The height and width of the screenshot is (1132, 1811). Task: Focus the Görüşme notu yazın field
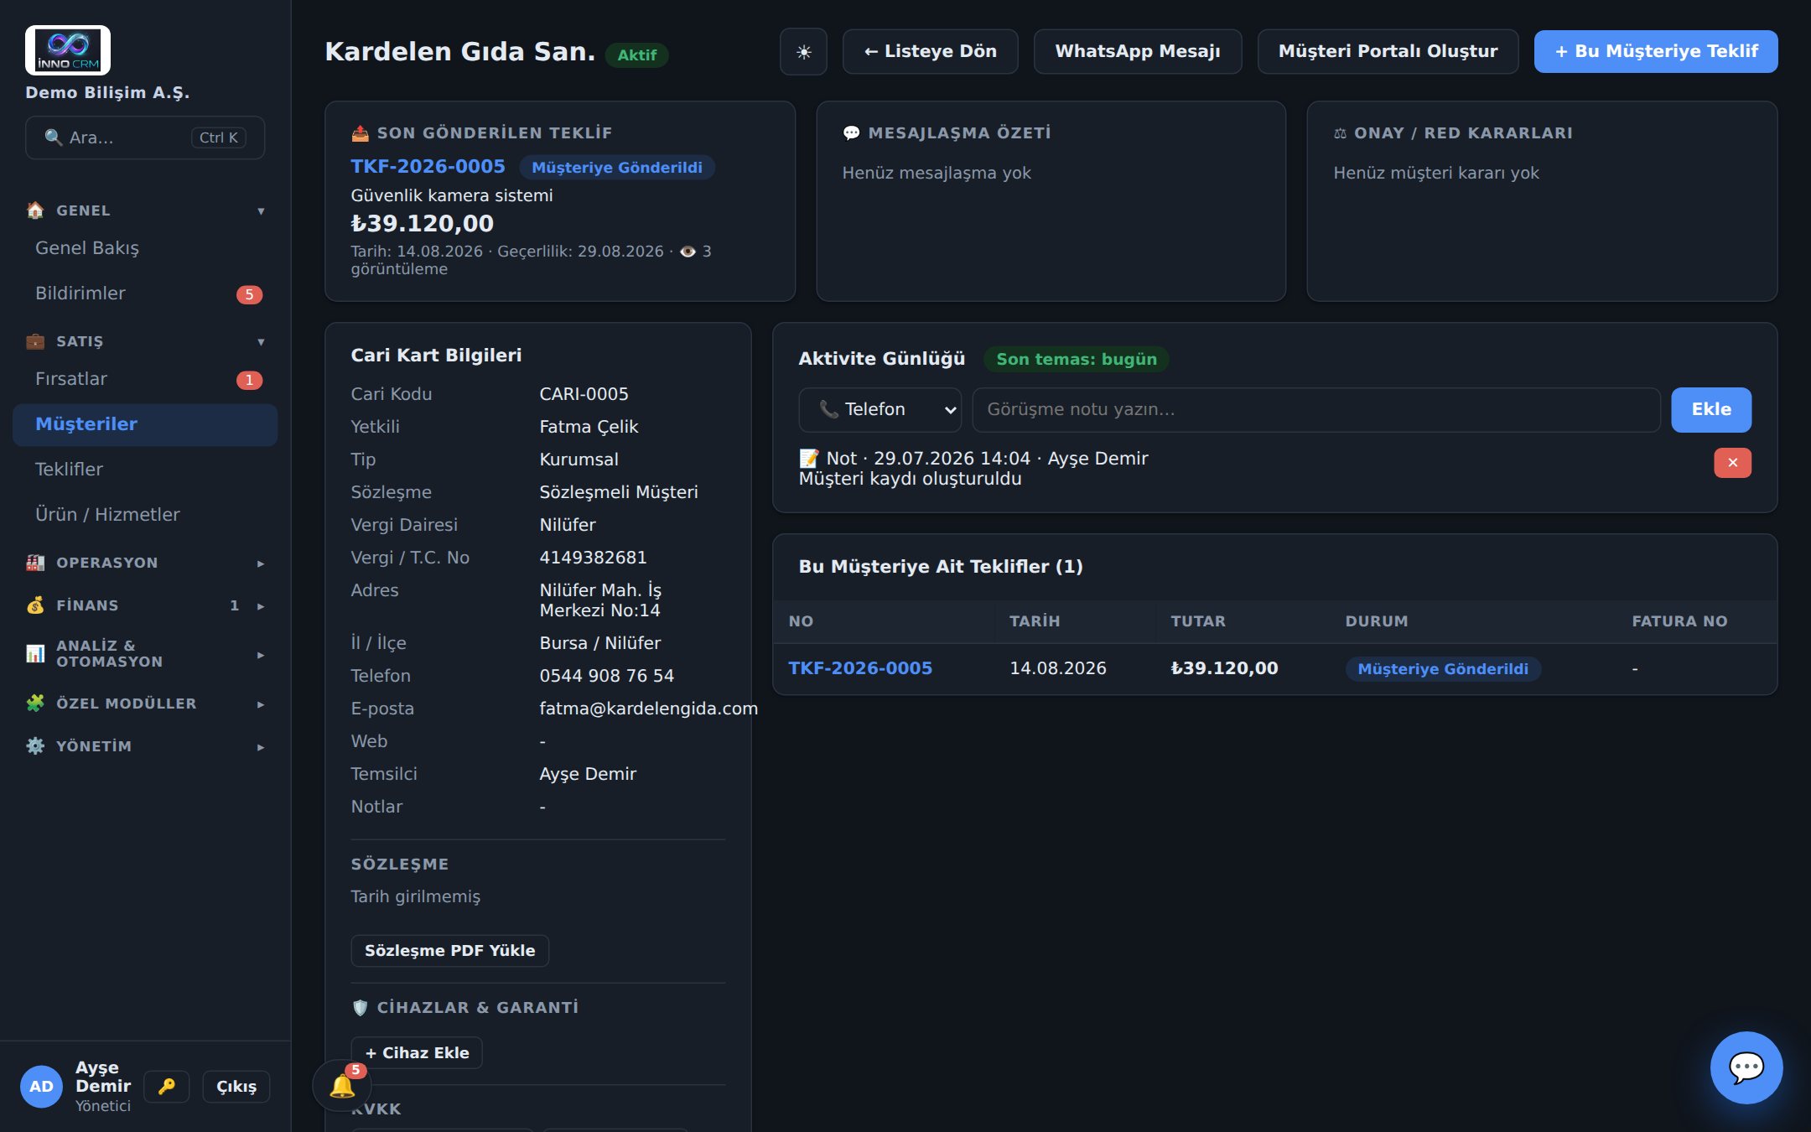(x=1316, y=410)
